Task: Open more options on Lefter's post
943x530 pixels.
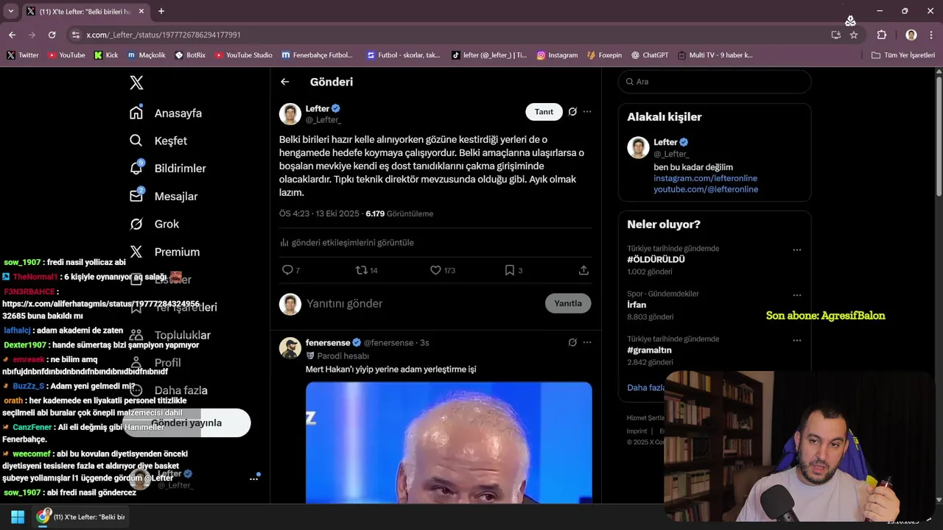Action: [587, 112]
